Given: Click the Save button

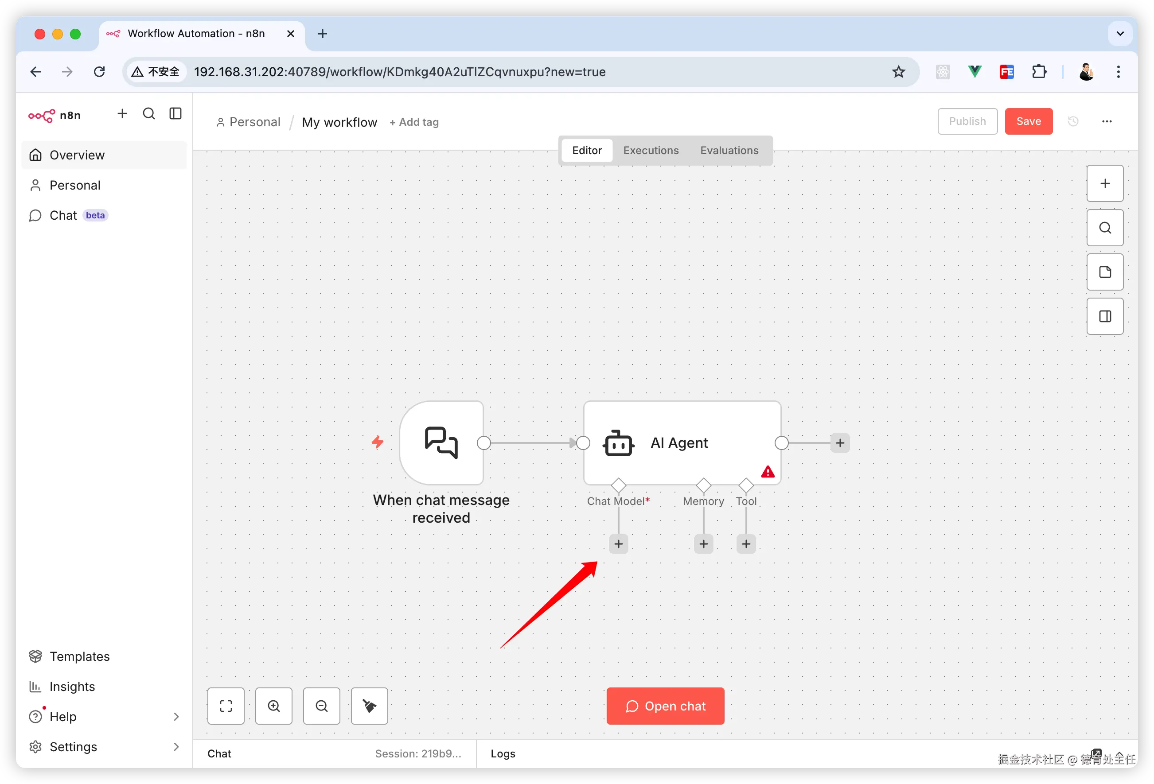Looking at the screenshot, I should point(1029,121).
